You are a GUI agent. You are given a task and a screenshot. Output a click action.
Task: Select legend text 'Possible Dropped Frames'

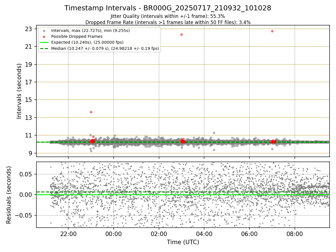coord(77,36)
